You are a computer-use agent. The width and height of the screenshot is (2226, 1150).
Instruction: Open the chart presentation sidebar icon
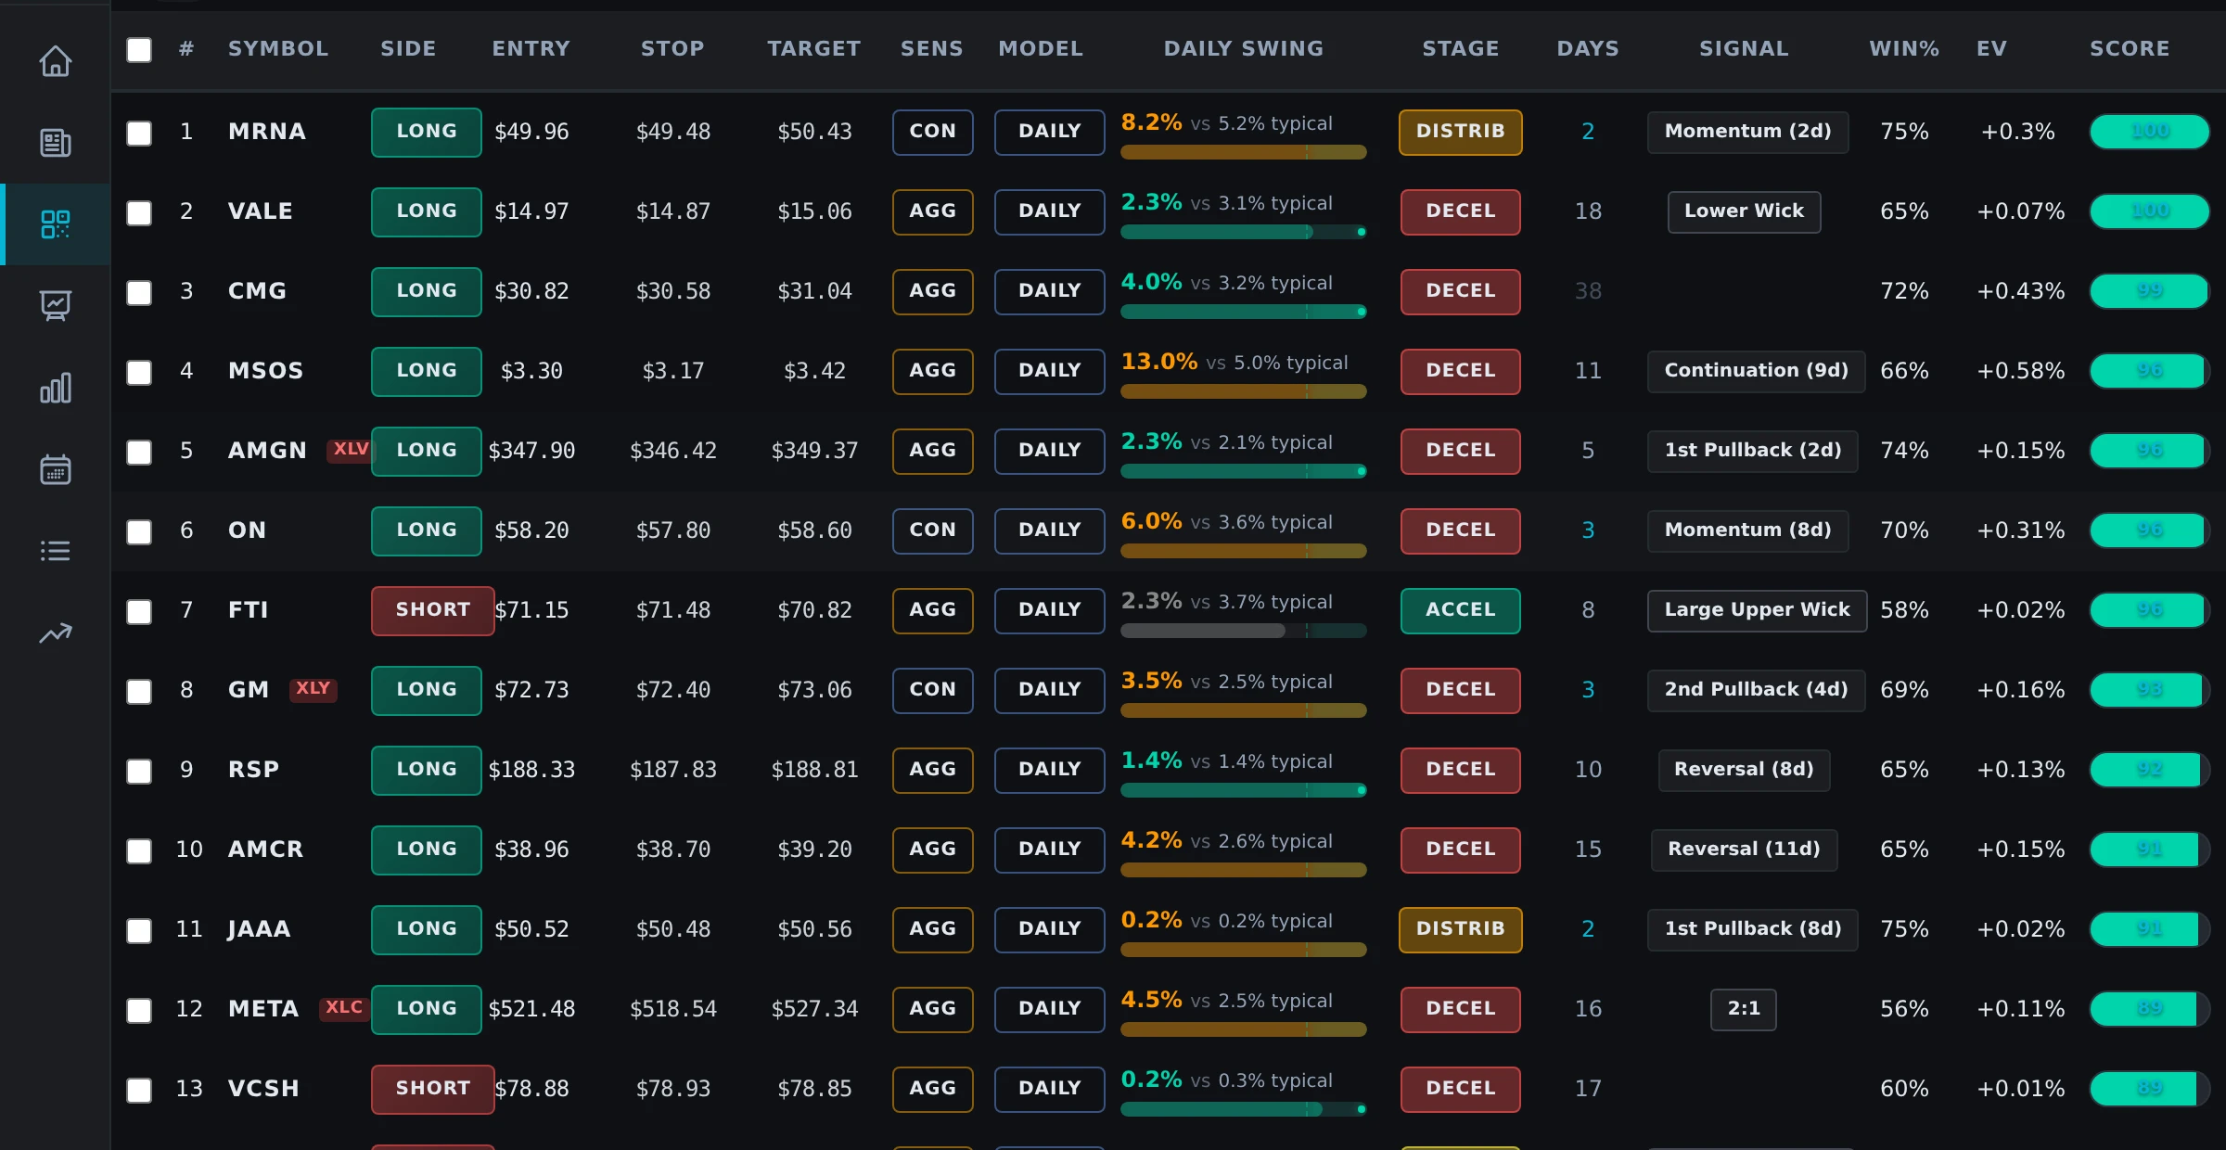pos(56,306)
